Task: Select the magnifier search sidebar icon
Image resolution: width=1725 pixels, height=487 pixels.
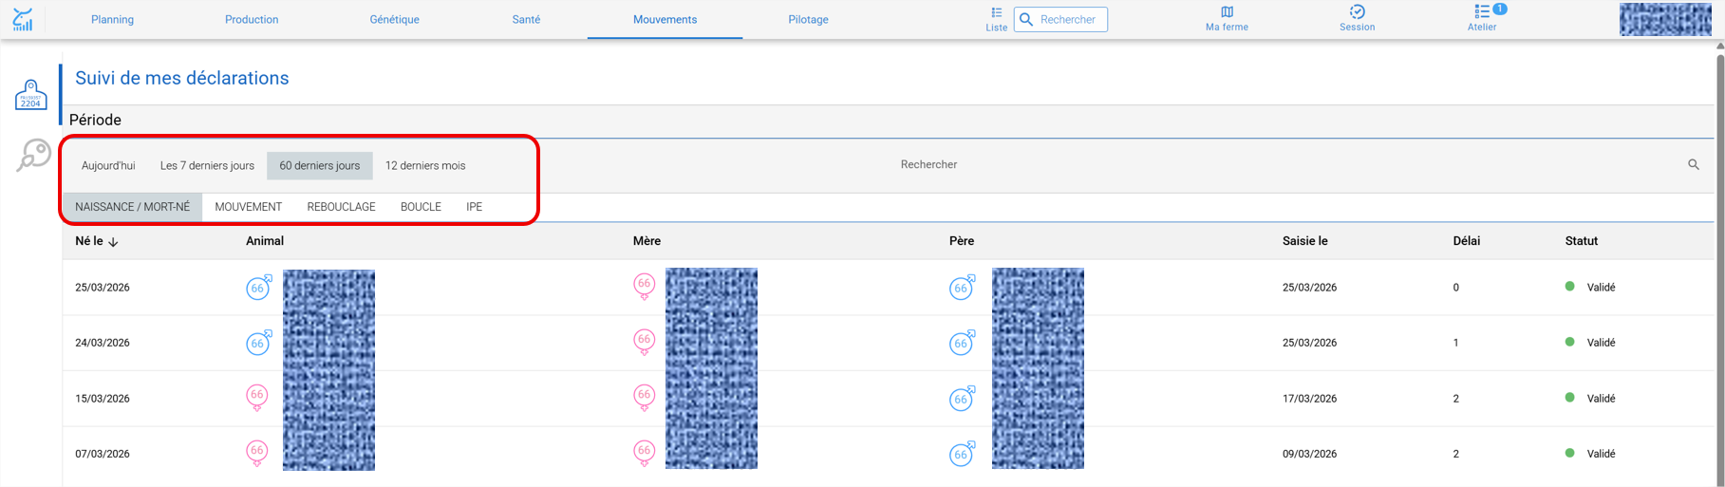Action: tap(33, 155)
